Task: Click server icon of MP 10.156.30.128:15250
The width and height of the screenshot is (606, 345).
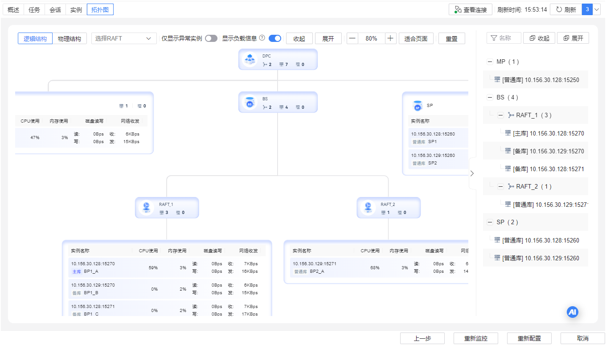Action: coord(497,79)
